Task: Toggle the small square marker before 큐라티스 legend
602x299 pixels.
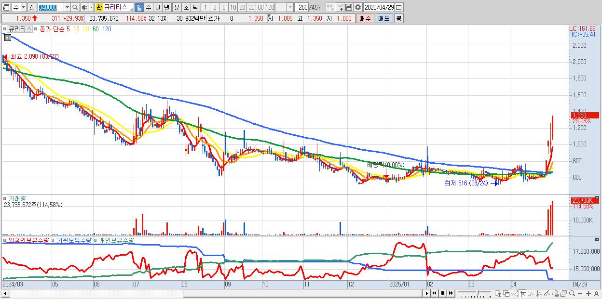Action: pos(4,29)
